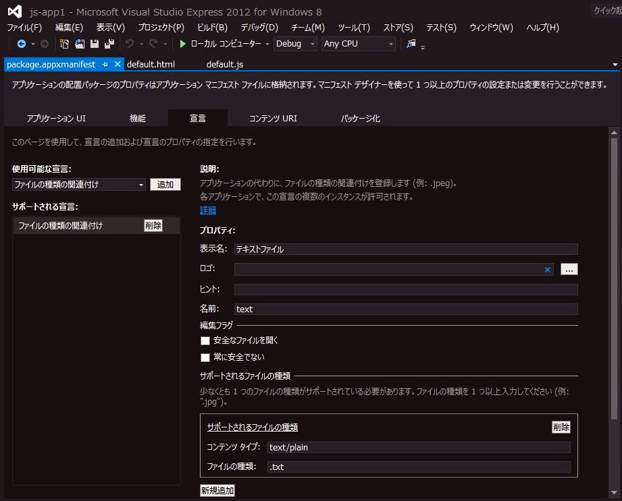Image resolution: width=622 pixels, height=501 pixels.
Task: Open the ストア(S) menu
Action: (x=398, y=28)
